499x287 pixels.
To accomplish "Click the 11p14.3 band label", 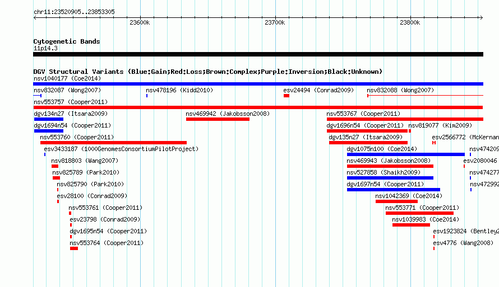I will [45, 48].
